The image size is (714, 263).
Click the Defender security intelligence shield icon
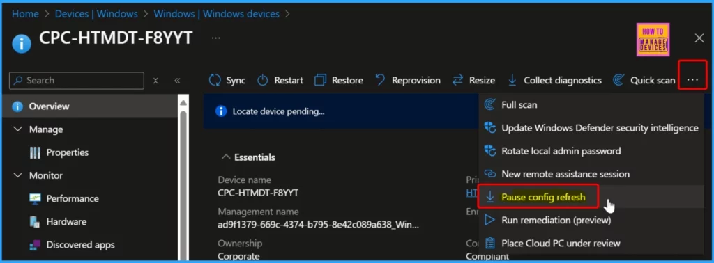coord(490,128)
